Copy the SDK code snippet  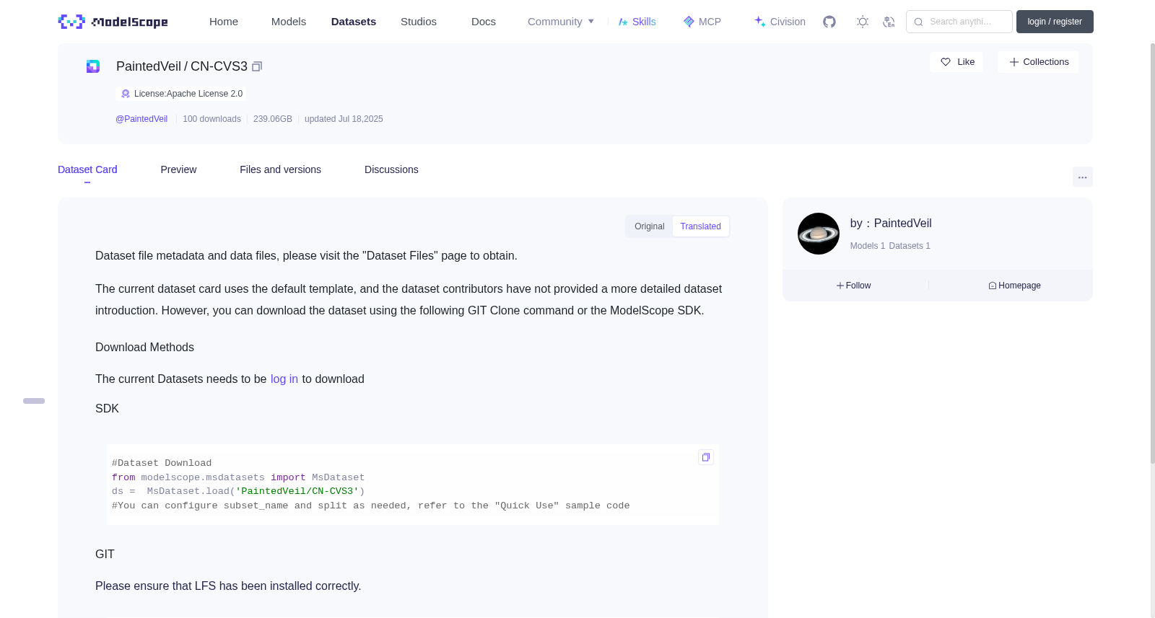click(x=706, y=457)
